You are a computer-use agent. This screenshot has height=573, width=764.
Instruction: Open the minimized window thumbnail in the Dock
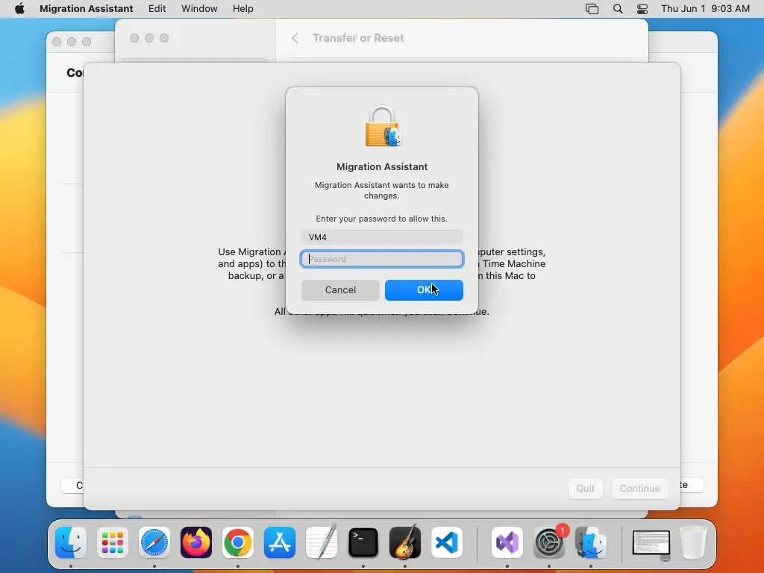(651, 543)
